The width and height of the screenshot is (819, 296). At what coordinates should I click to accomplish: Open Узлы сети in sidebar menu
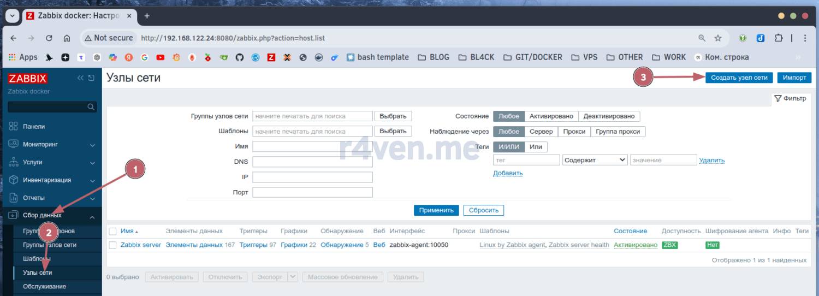[x=38, y=272]
